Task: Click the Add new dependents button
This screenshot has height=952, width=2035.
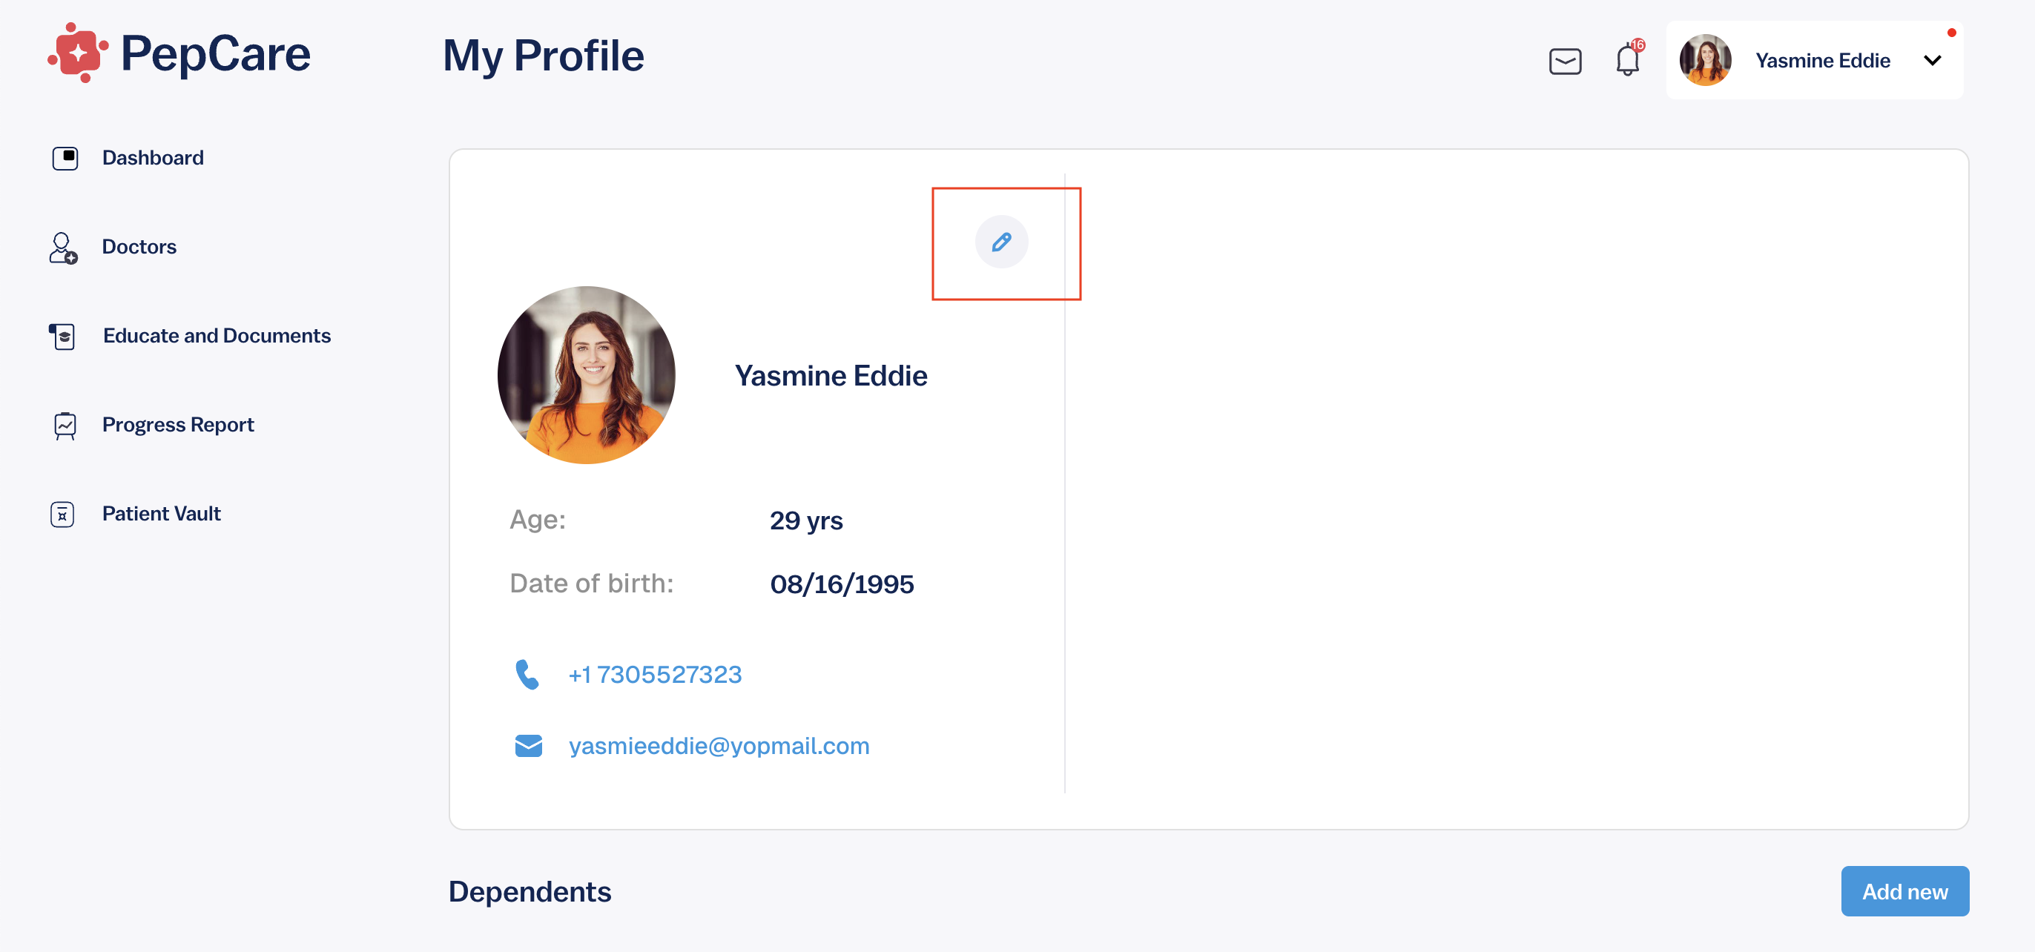Action: coord(1904,891)
